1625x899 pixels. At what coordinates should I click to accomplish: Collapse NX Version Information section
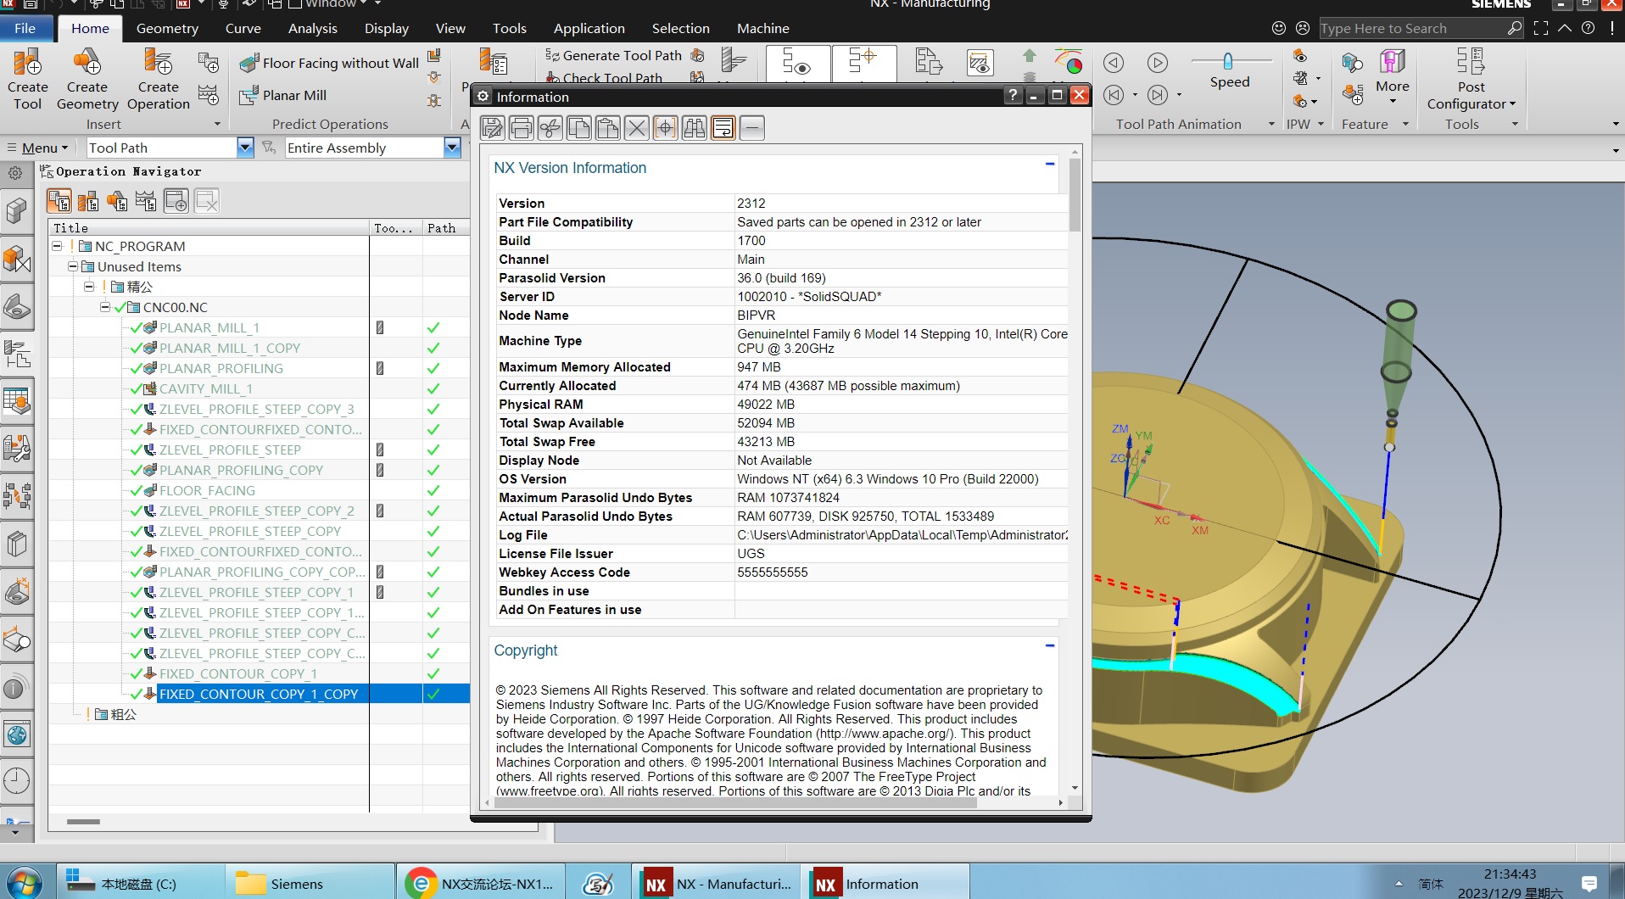(1050, 165)
